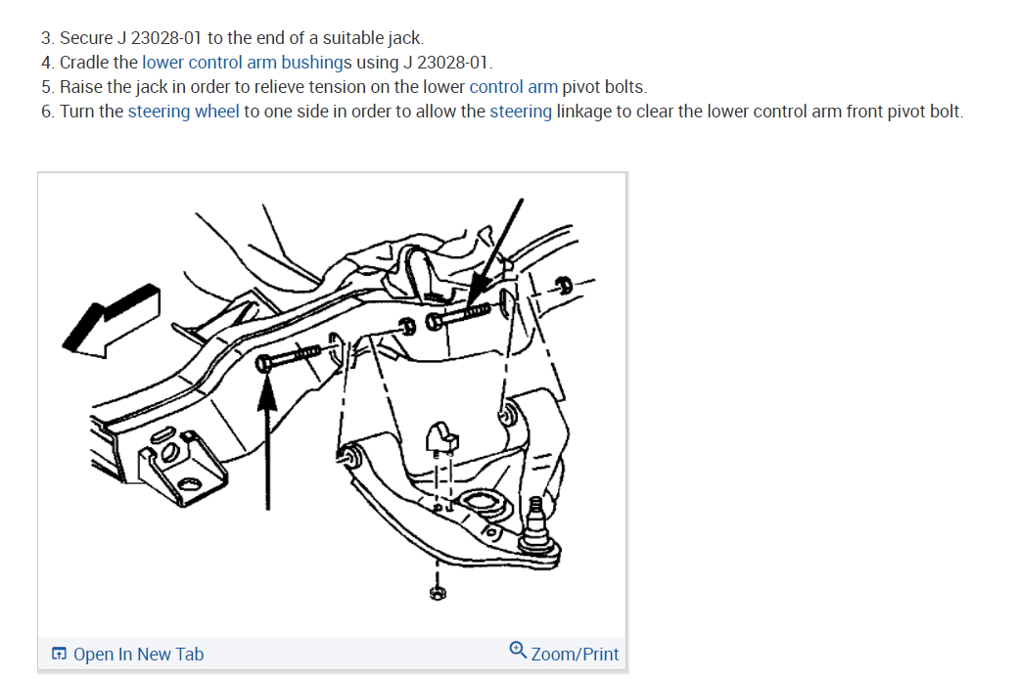Click the nut on the dashed line near the frame
The height and width of the screenshot is (679, 1018).
coord(564,285)
